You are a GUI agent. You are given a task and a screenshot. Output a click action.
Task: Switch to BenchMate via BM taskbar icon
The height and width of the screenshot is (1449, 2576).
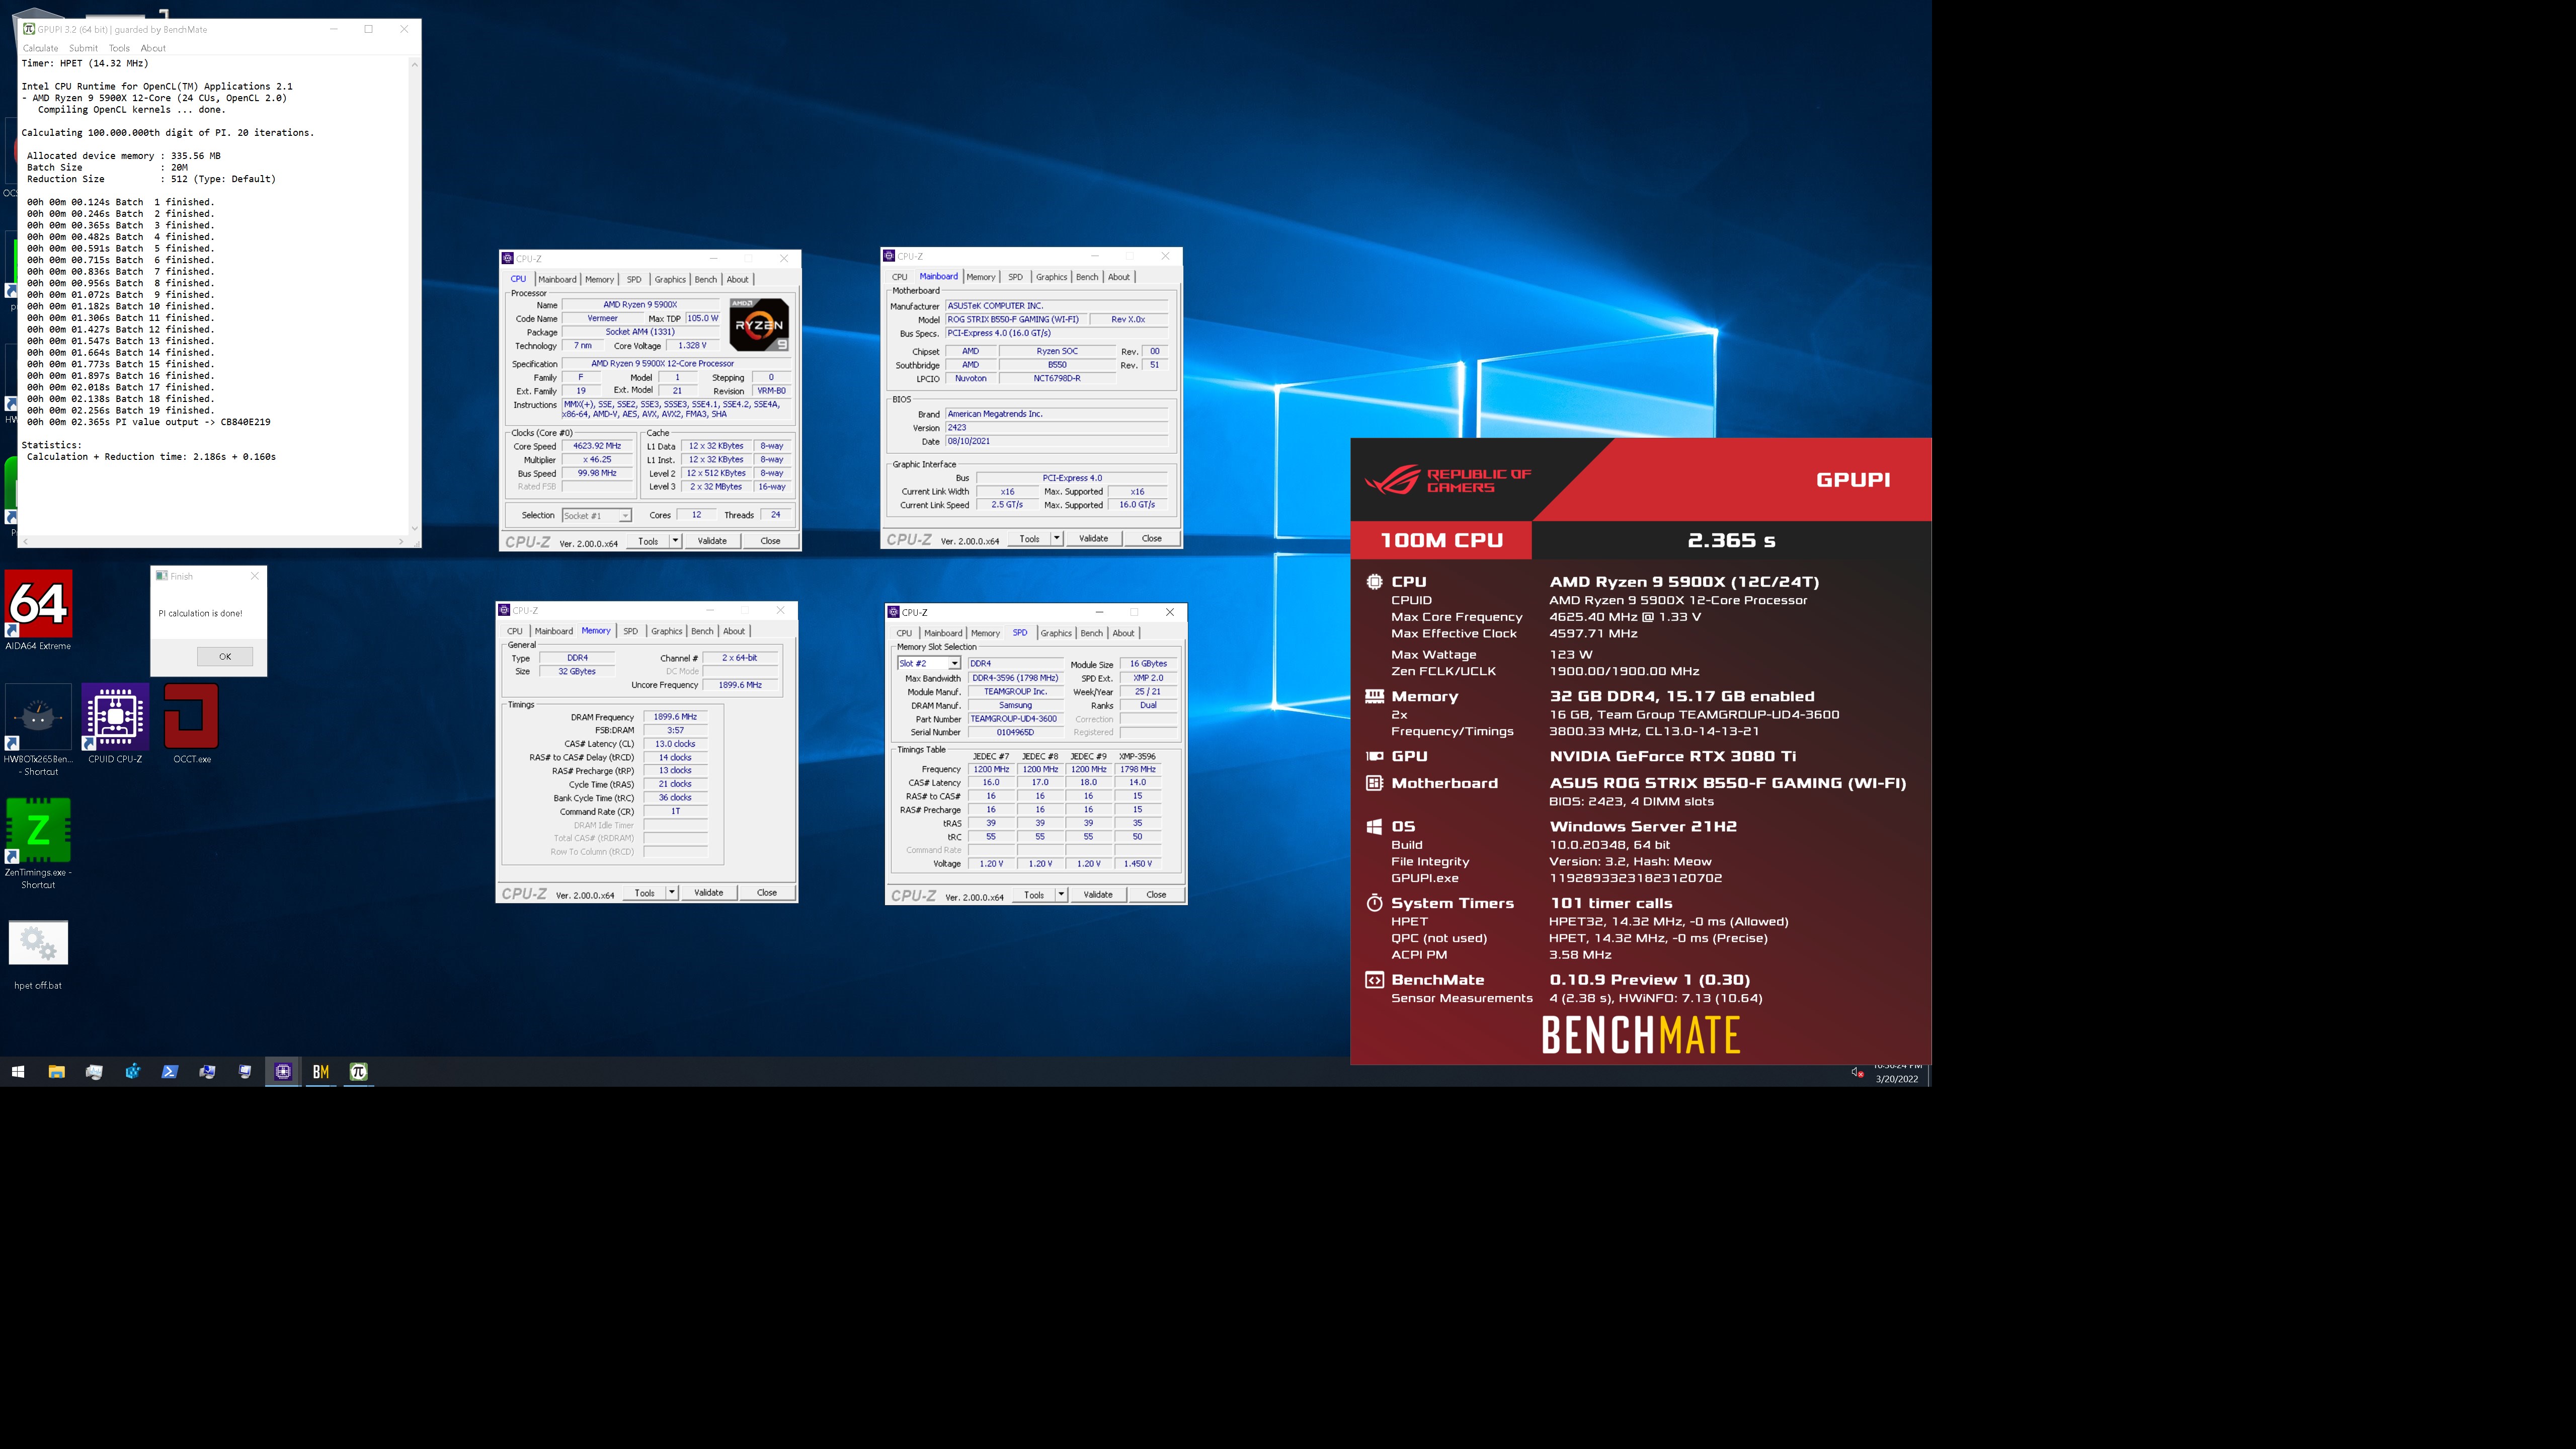click(x=321, y=1072)
